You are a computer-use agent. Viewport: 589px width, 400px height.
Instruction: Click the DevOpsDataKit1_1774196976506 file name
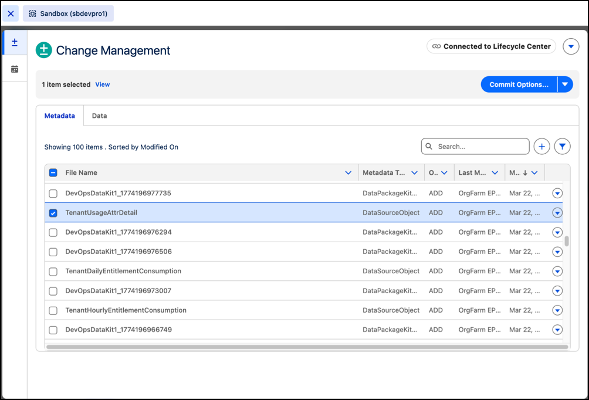pos(119,252)
